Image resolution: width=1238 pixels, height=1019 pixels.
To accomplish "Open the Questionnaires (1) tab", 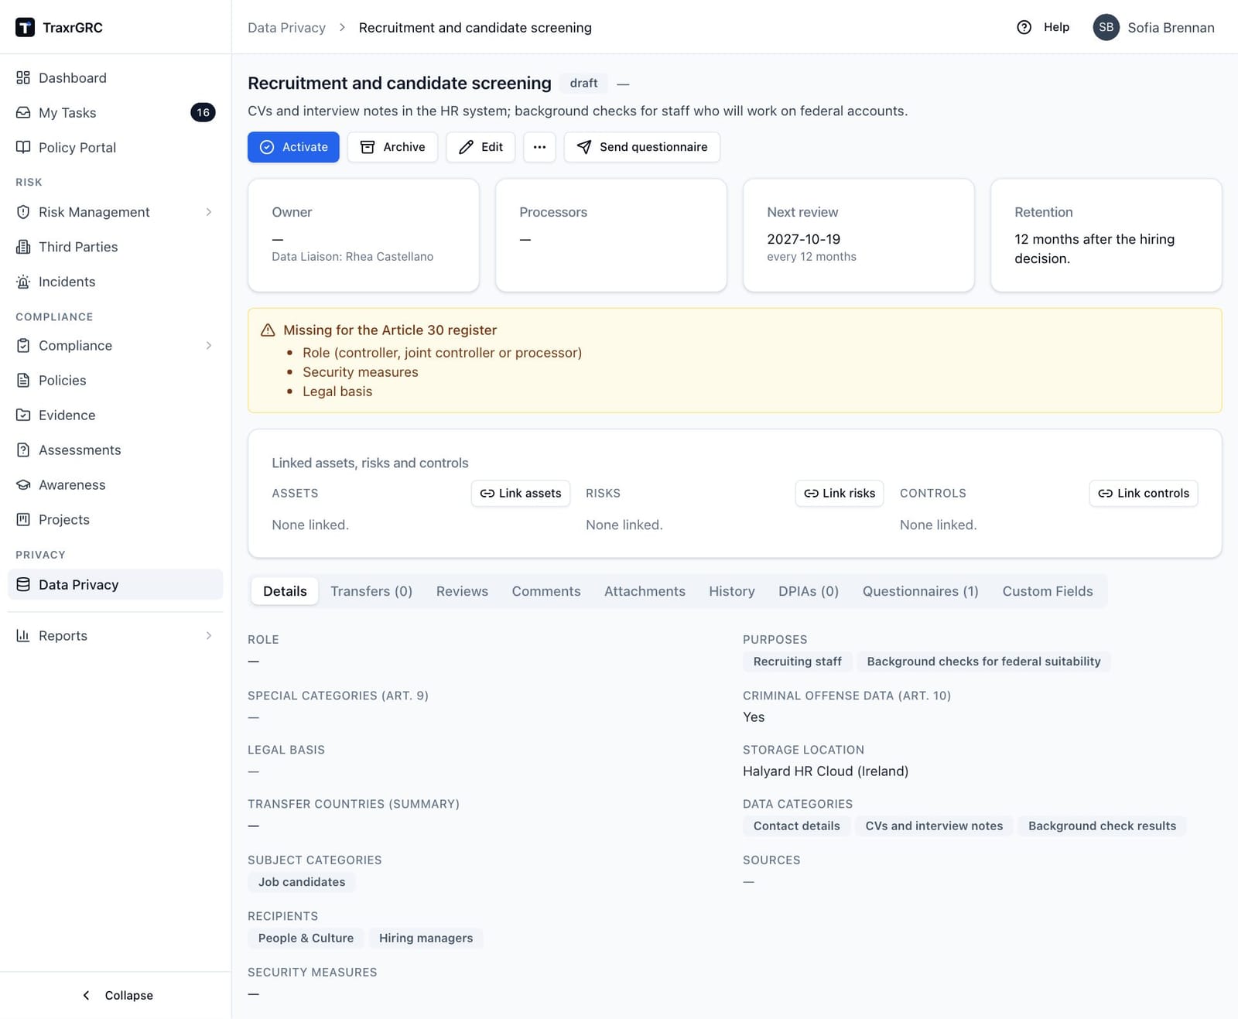I will pyautogui.click(x=921, y=591).
